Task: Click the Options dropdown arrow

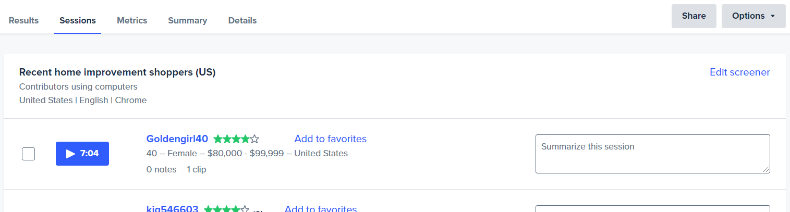Action: (x=773, y=16)
